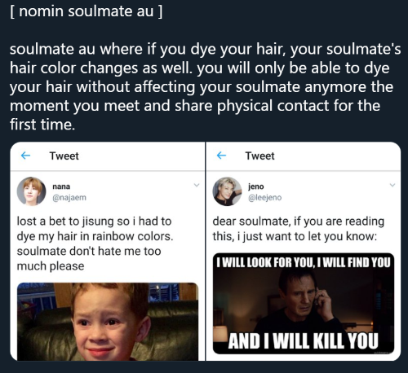Click the back arrow in left Tweet header
This screenshot has width=408, height=373.
25,156
